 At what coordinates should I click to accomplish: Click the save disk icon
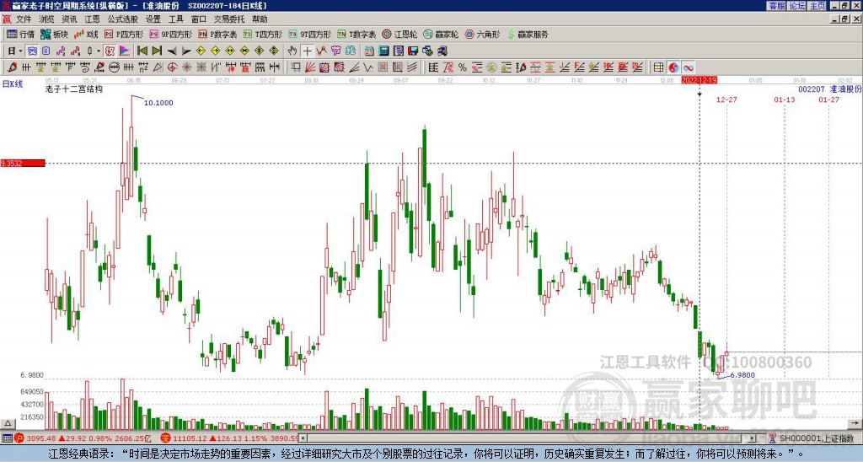tap(413, 51)
